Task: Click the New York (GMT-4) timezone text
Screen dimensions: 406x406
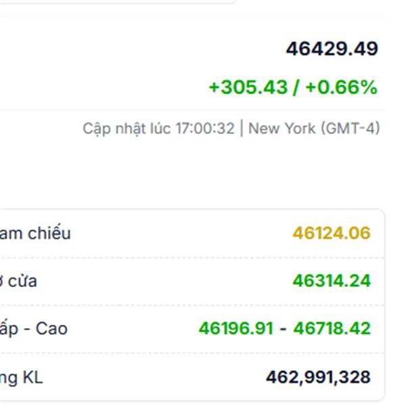Action: (x=314, y=128)
